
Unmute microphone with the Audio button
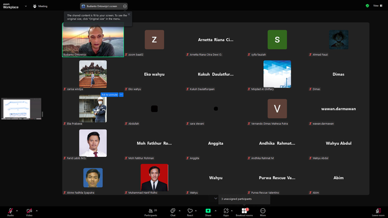click(10, 212)
